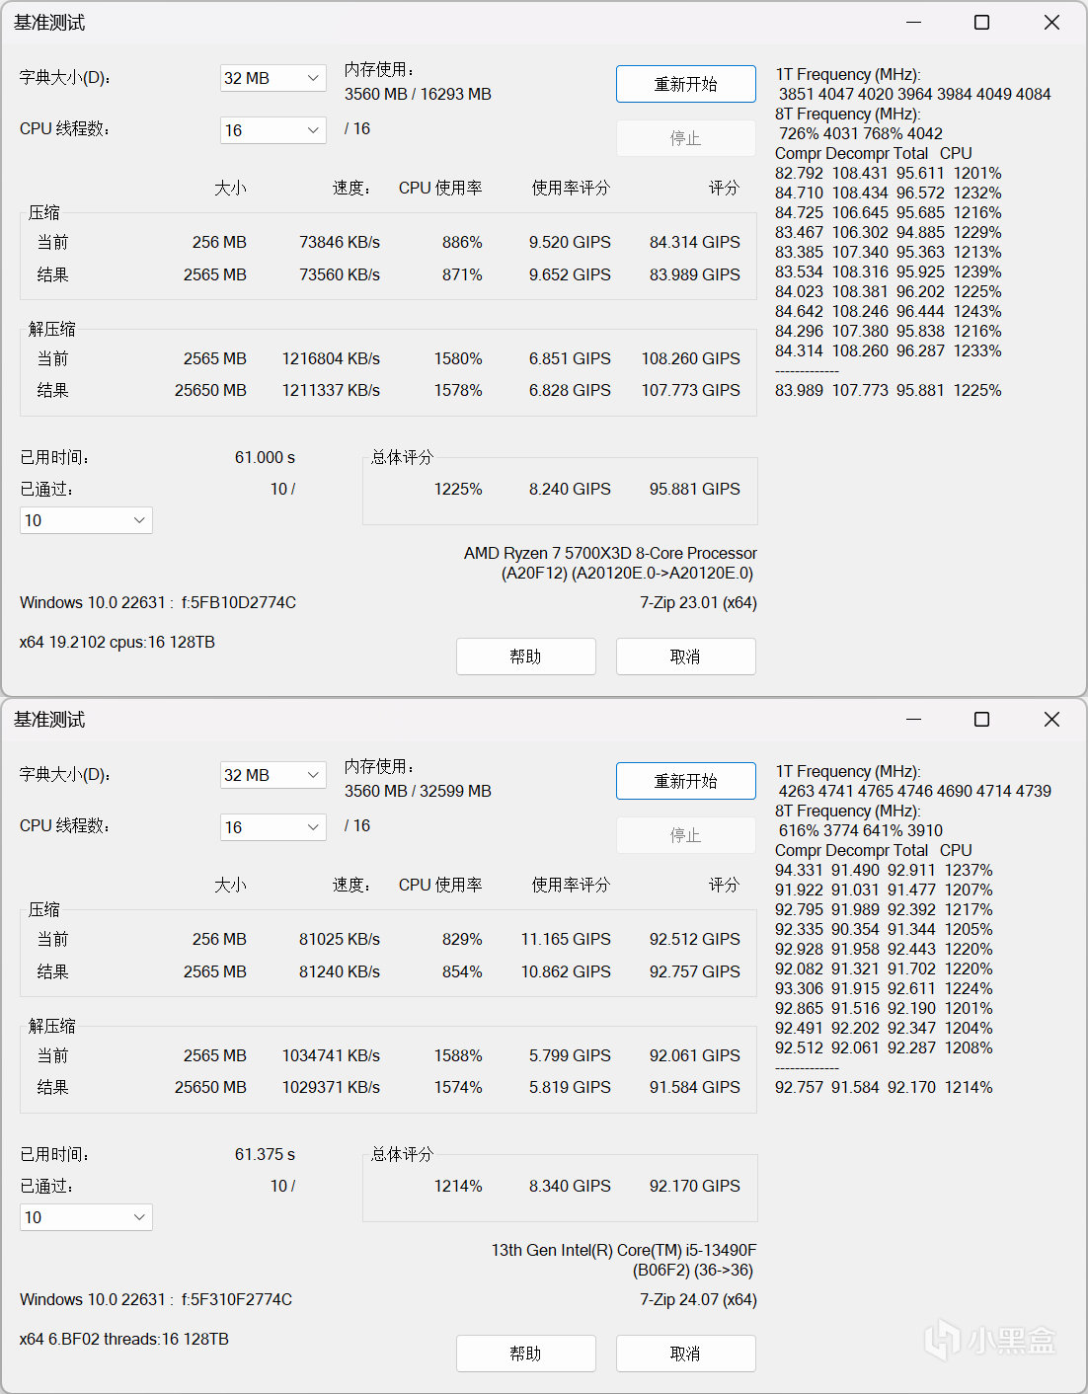Viewport: 1088px width, 1394px height.
Task: Expand passes count dropdown in top window
Action: point(86,520)
